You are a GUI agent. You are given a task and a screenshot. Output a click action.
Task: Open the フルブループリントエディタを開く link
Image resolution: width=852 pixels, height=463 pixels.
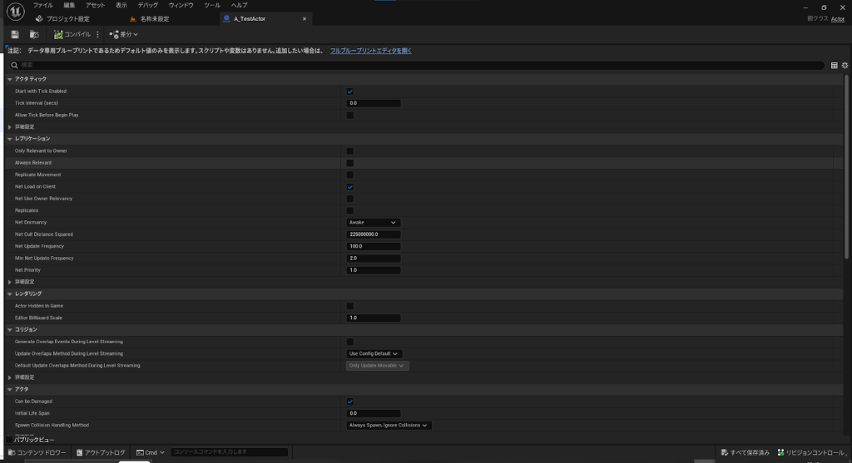click(371, 51)
